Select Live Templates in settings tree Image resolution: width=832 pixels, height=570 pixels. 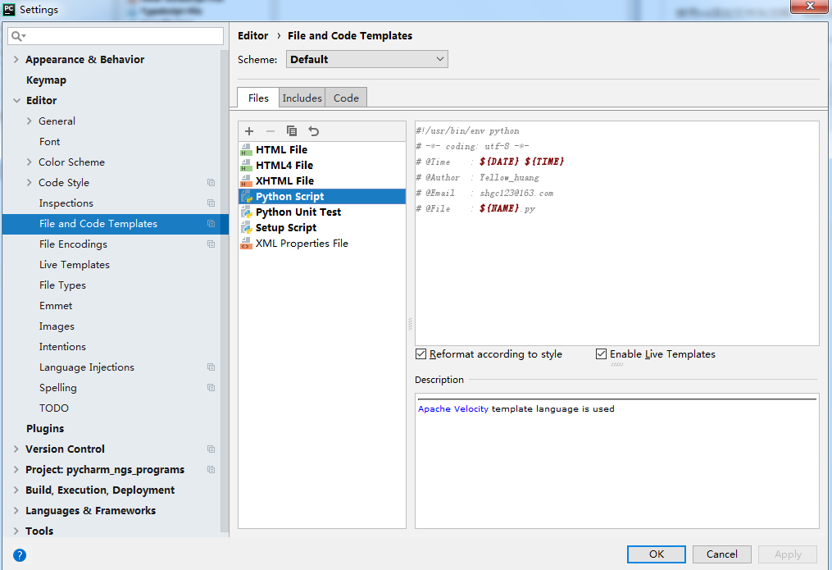75,265
